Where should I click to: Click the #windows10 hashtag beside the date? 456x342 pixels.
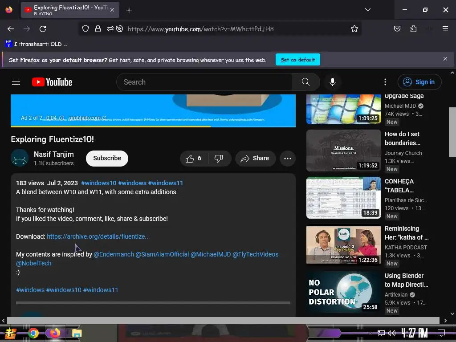pyautogui.click(x=98, y=183)
